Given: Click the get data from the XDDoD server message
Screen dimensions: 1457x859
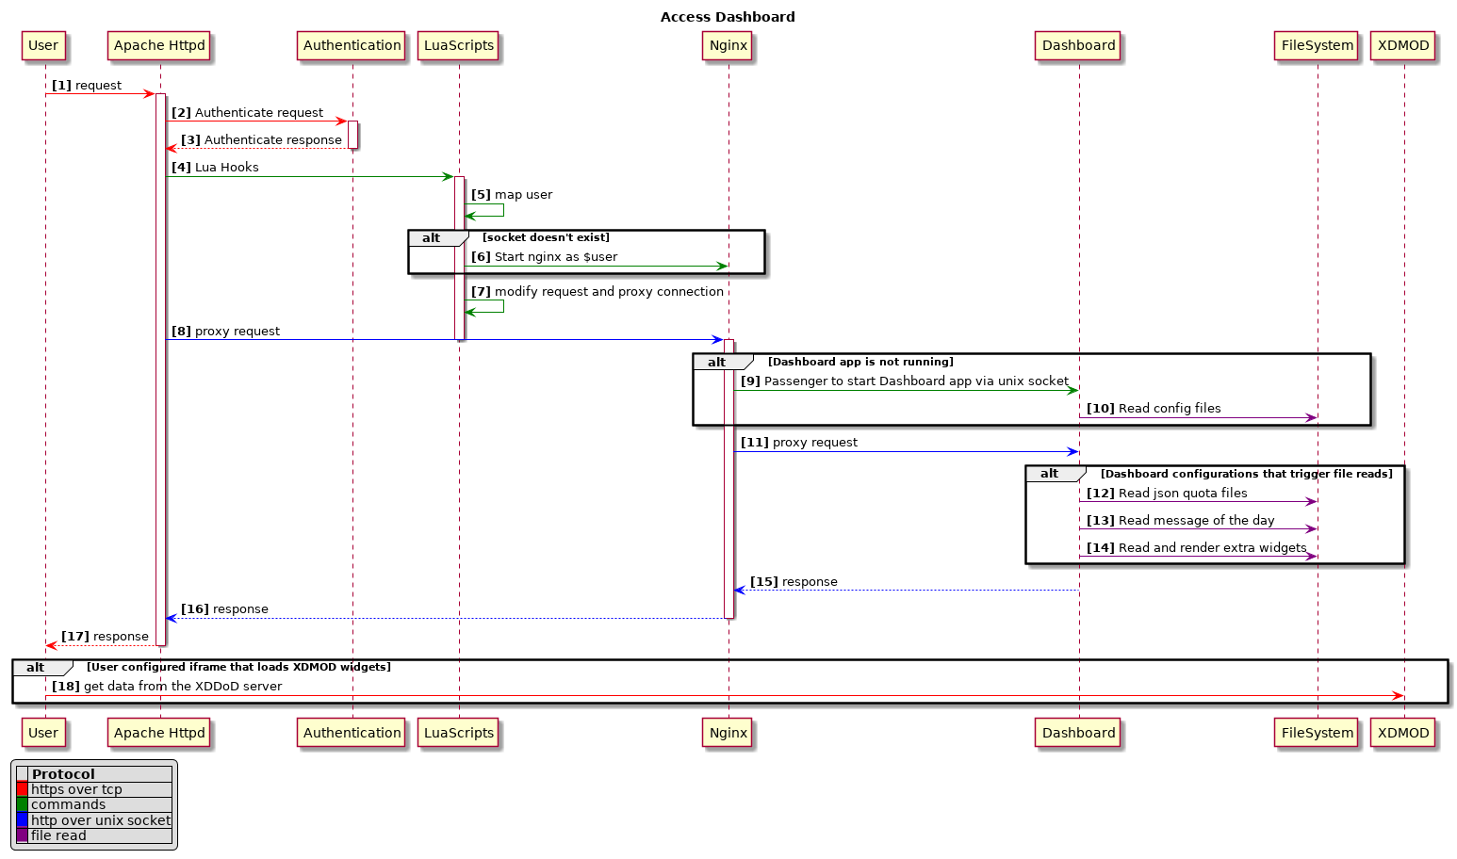Looking at the screenshot, I should click(x=171, y=686).
